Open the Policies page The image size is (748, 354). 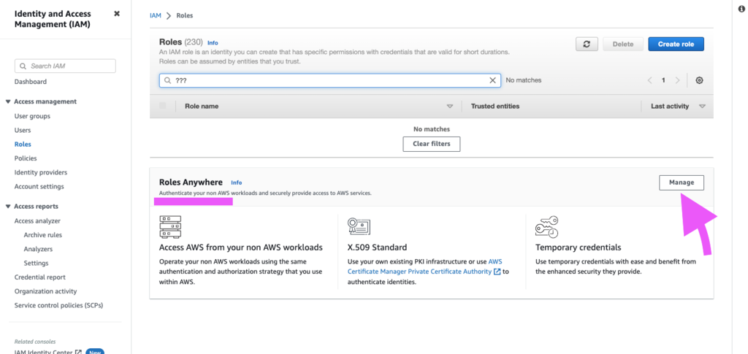coord(26,158)
